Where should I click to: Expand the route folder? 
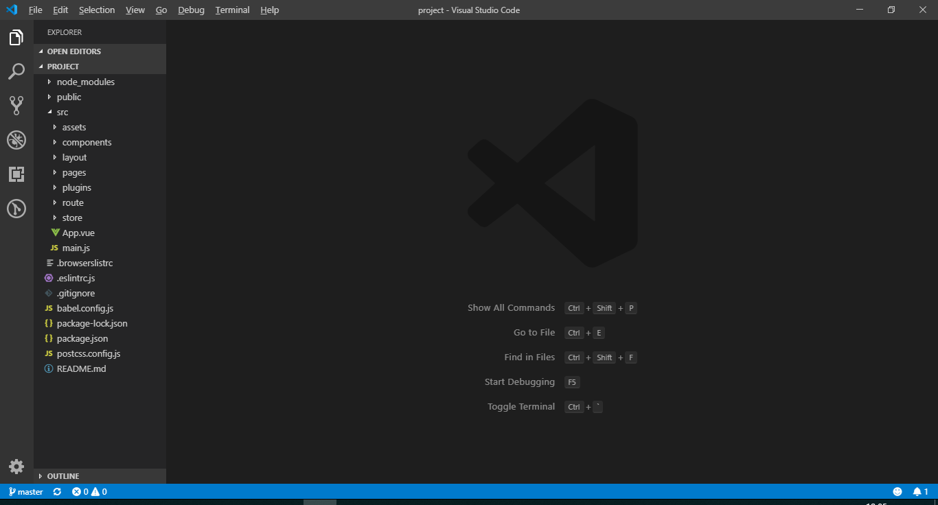point(100,202)
